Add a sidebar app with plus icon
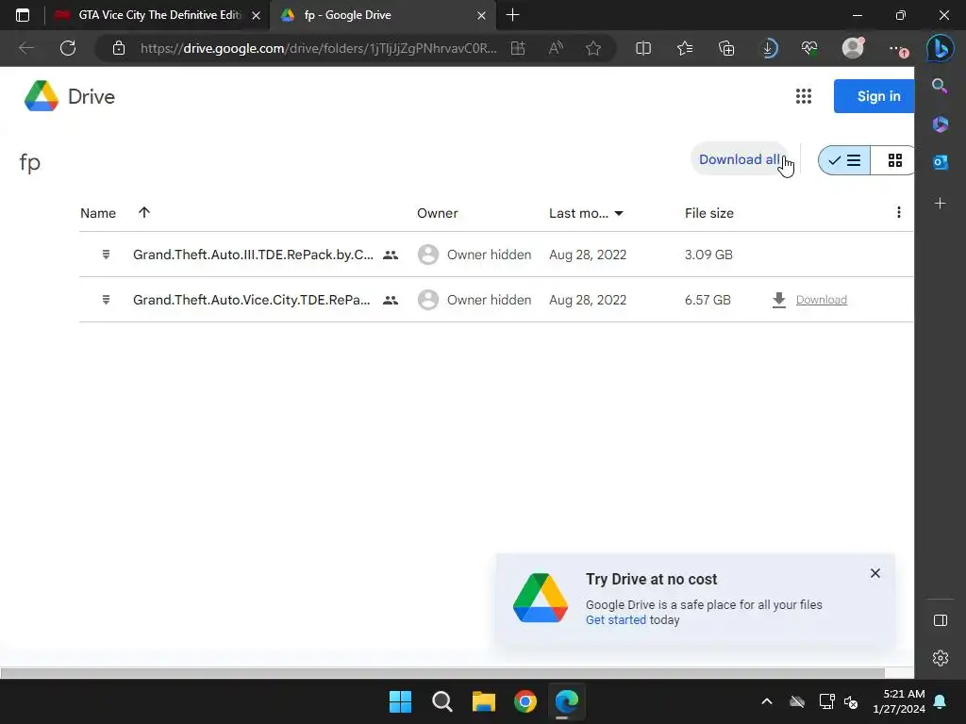Screen dimensions: 966x724 click(x=941, y=204)
